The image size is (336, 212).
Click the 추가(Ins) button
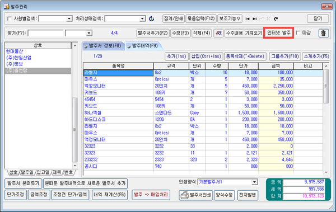[x=176, y=56]
